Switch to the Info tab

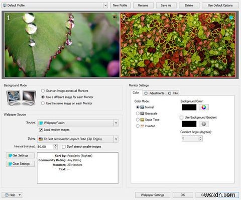(x=173, y=93)
